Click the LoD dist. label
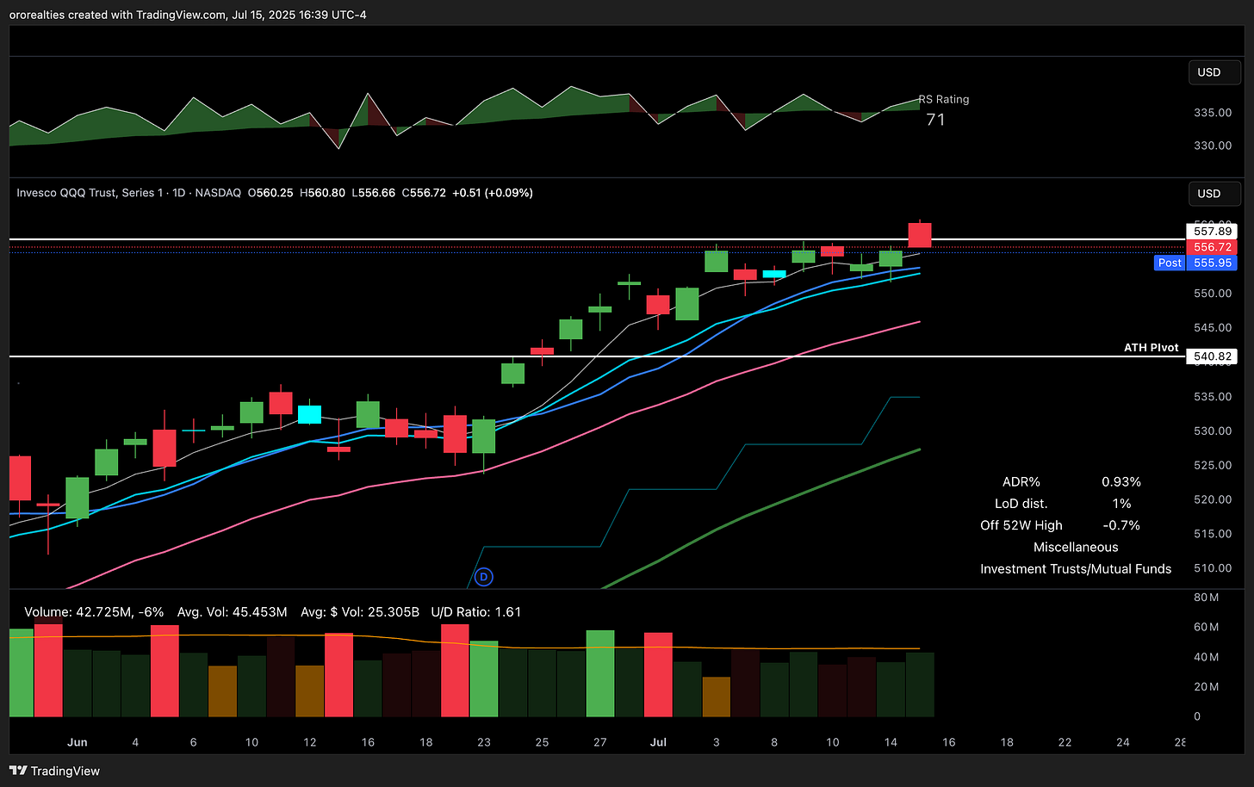 [x=1021, y=504]
